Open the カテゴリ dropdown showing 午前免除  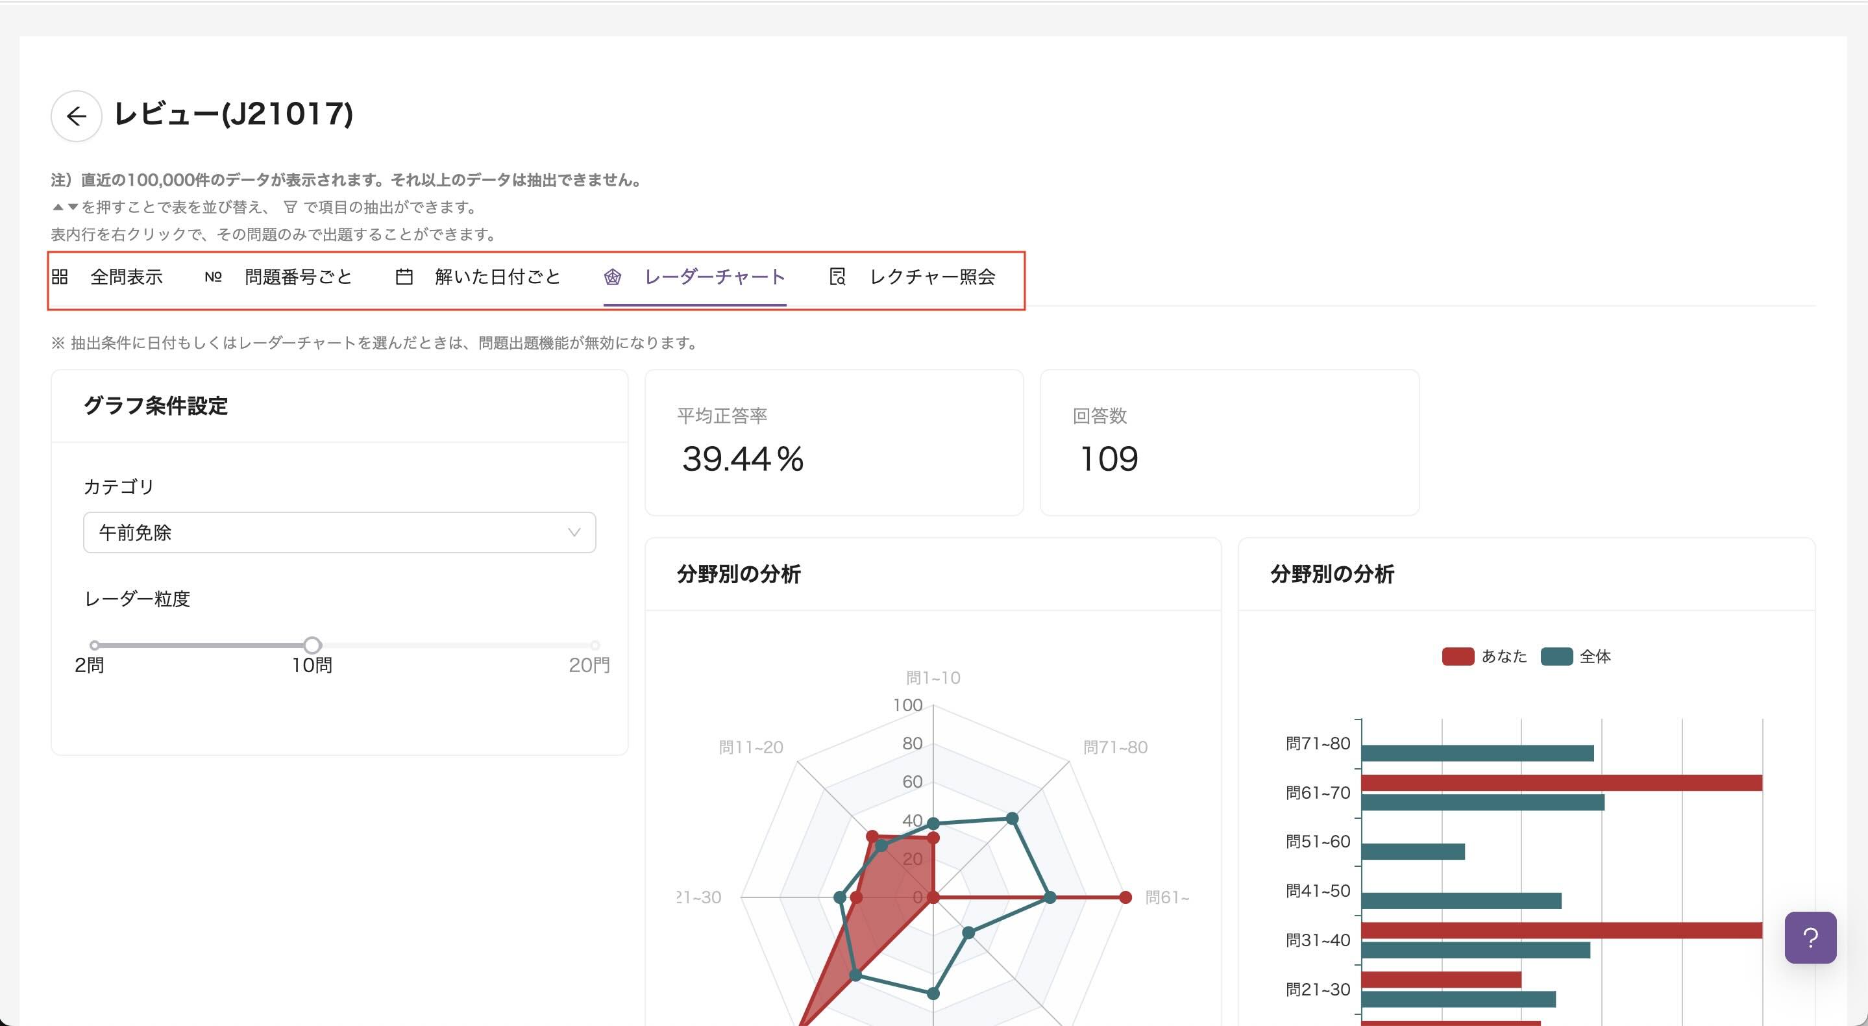point(338,532)
